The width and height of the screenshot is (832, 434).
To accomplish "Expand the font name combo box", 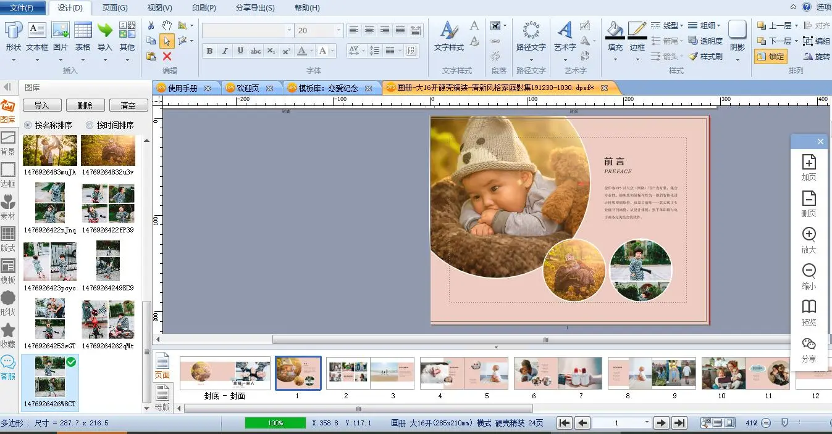I will (x=289, y=30).
